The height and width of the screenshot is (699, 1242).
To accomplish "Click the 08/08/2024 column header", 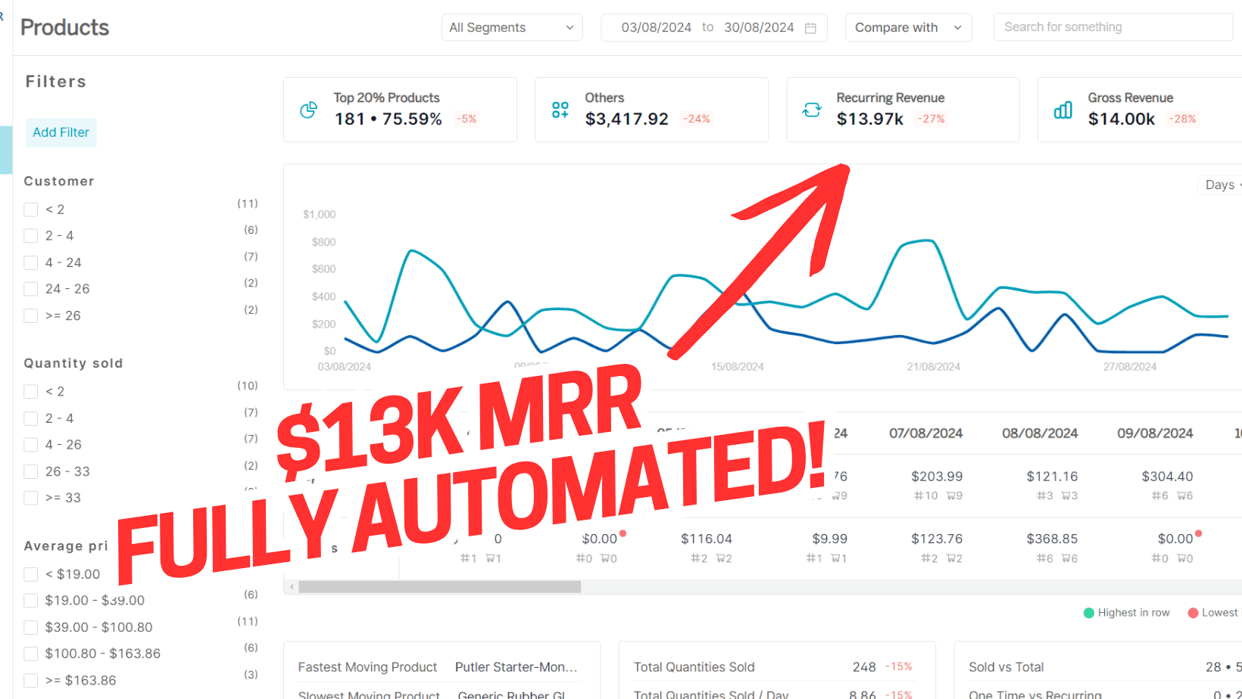I will tap(1040, 433).
